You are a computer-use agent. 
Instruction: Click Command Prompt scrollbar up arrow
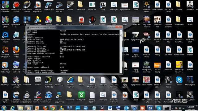(x=121, y=31)
